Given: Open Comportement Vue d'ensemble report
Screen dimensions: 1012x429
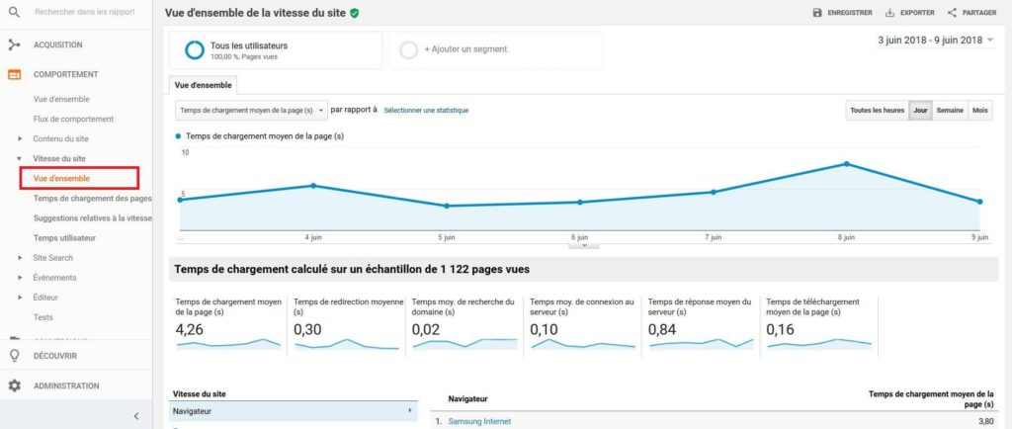Looking at the screenshot, I should pos(61,100).
